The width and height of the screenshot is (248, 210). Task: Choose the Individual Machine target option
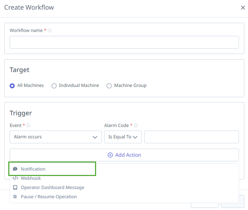pos(54,86)
